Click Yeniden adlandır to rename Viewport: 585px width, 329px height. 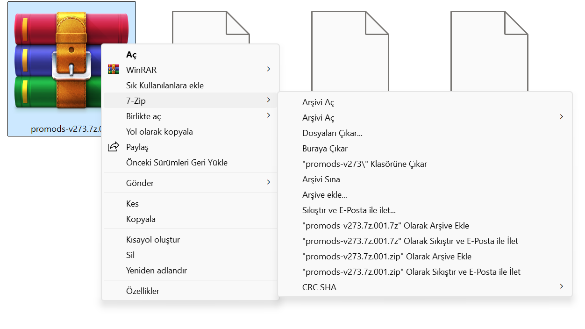click(x=156, y=271)
